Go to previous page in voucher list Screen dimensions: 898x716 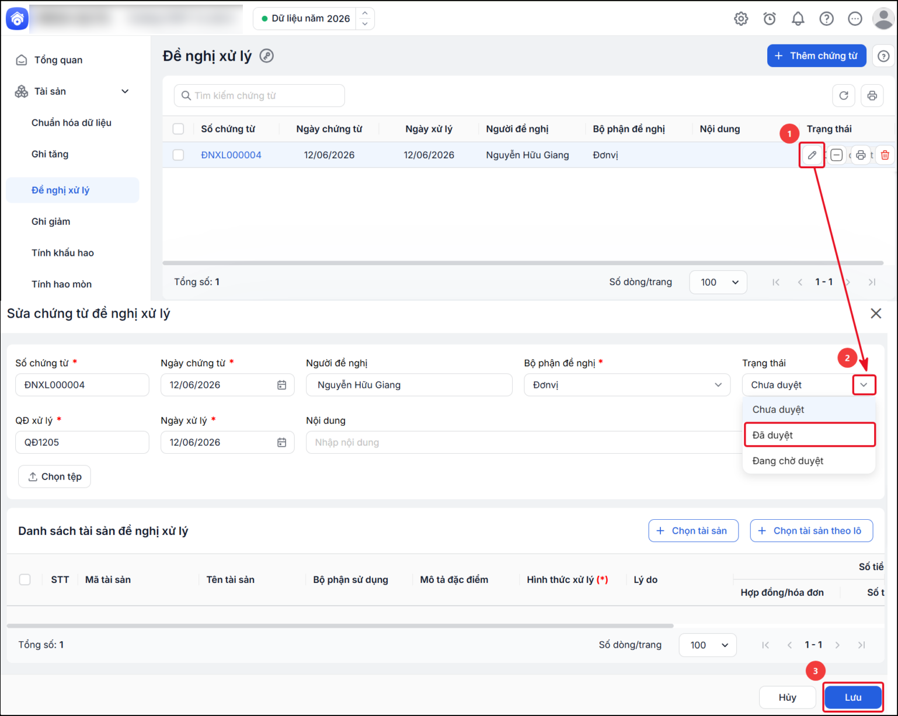(800, 282)
